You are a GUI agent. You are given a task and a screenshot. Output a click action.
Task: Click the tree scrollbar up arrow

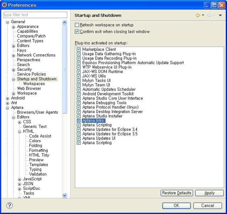click(x=65, y=22)
